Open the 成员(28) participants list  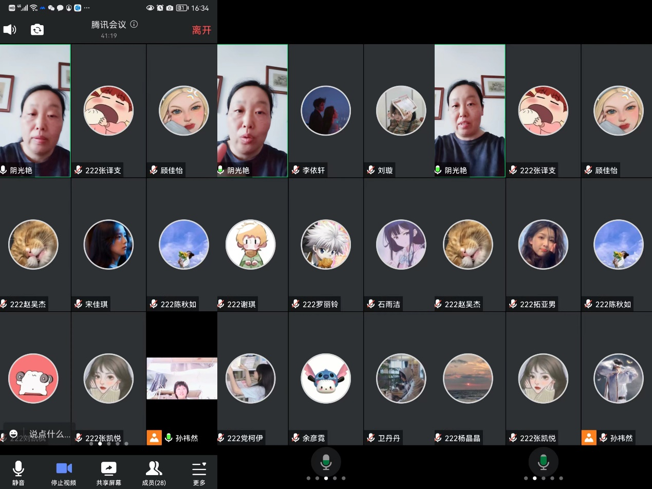click(154, 473)
